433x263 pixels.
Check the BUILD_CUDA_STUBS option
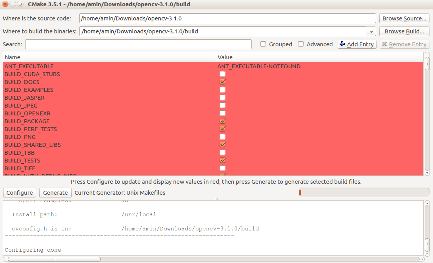click(222, 74)
